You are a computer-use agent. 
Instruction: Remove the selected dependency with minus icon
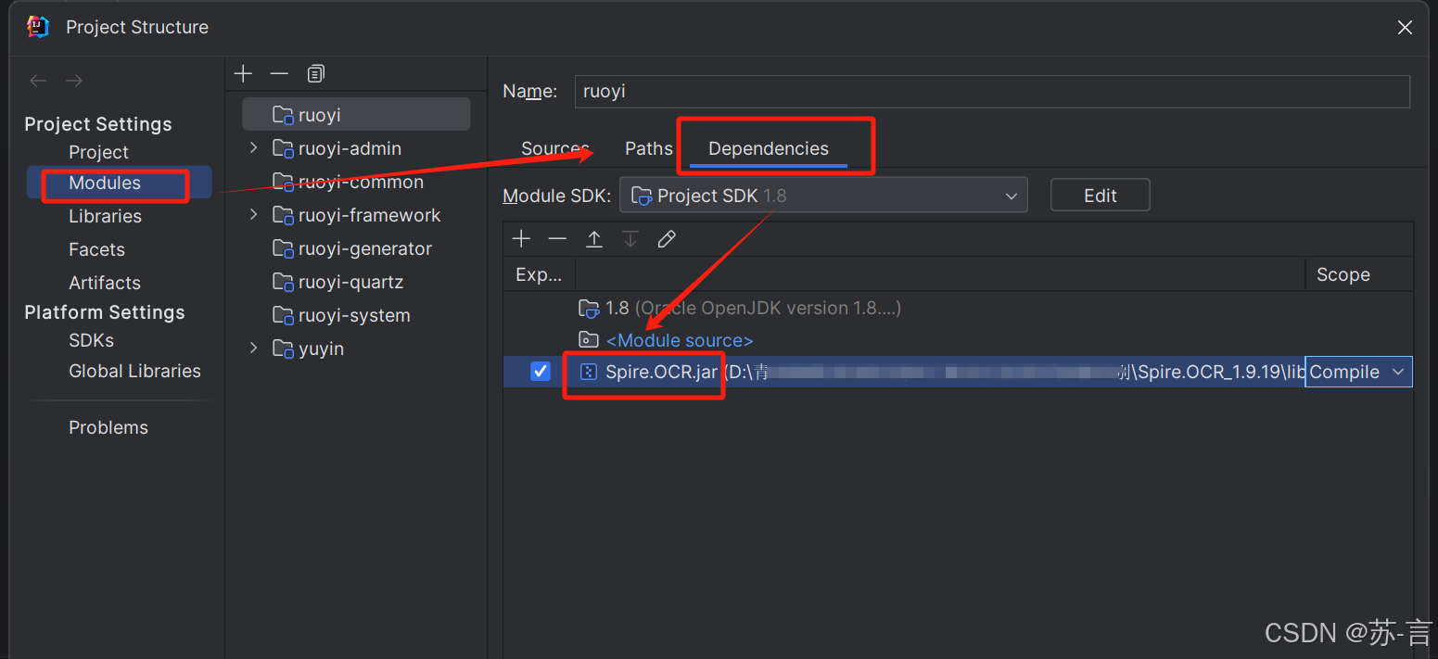point(557,239)
